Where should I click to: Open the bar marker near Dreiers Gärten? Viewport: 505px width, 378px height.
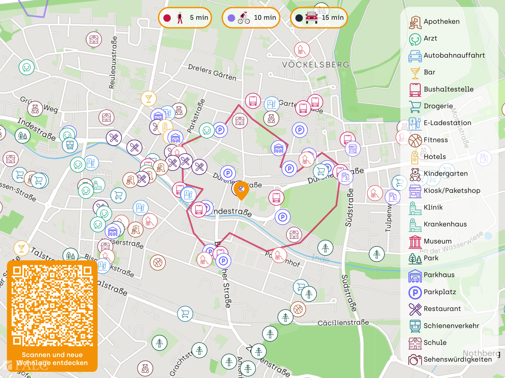[x=149, y=99]
